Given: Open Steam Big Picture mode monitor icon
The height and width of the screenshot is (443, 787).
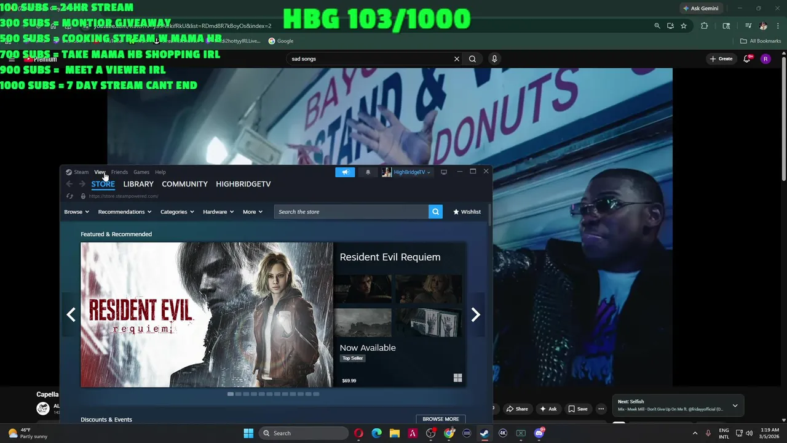Looking at the screenshot, I should [x=444, y=172].
